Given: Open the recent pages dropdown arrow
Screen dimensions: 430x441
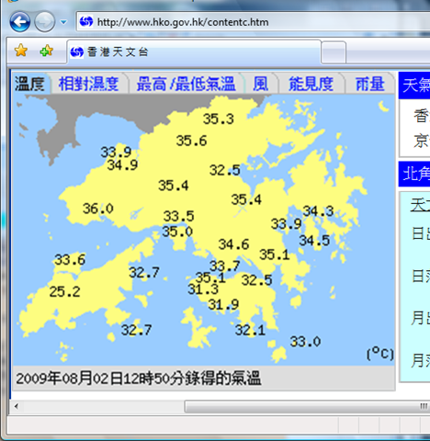Looking at the screenshot, I should 63,22.
